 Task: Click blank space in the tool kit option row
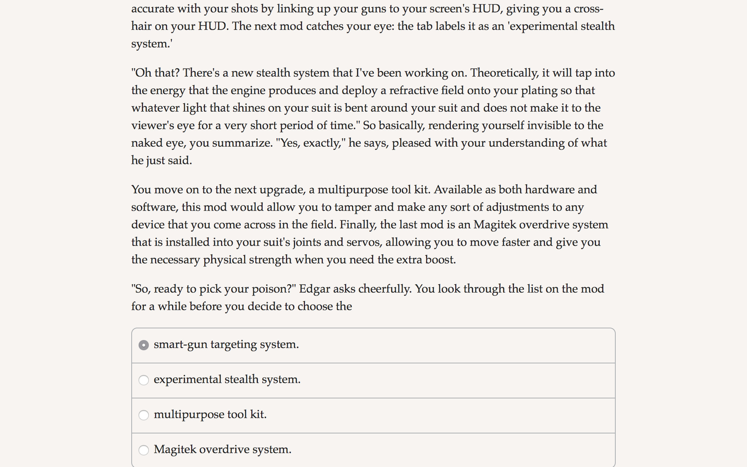438,416
